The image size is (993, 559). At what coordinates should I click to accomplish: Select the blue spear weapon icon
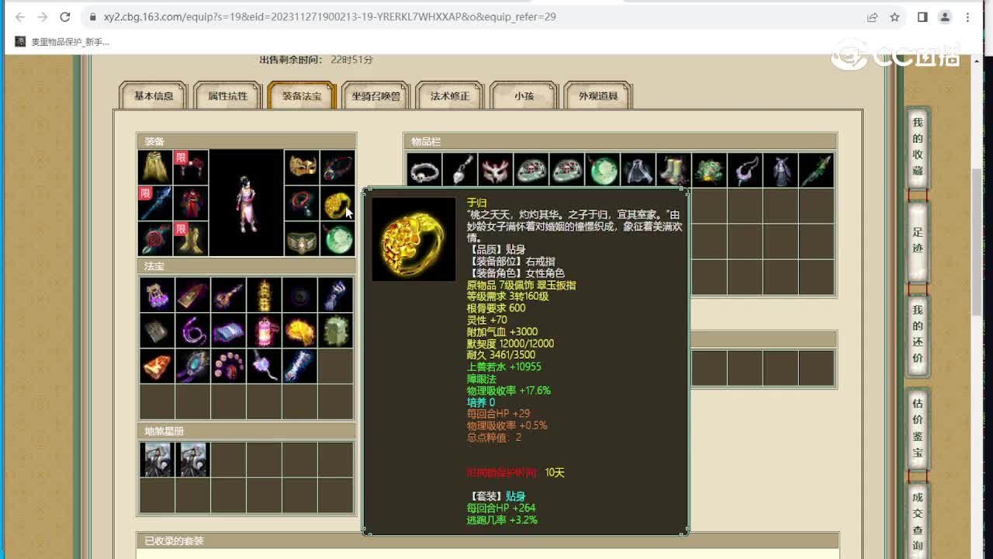[x=155, y=203]
